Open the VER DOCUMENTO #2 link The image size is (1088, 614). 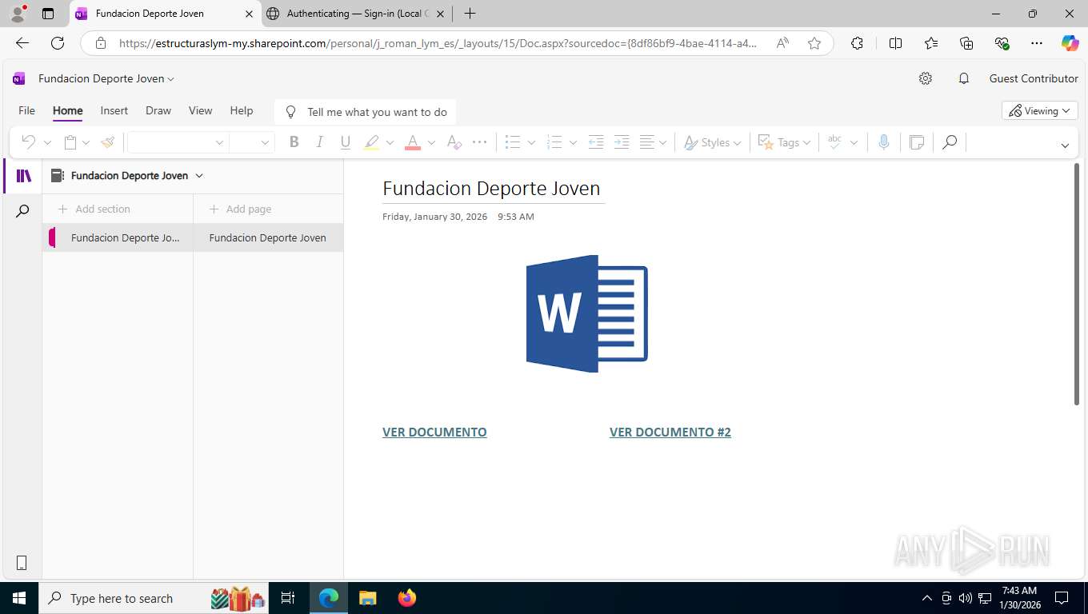[670, 432]
